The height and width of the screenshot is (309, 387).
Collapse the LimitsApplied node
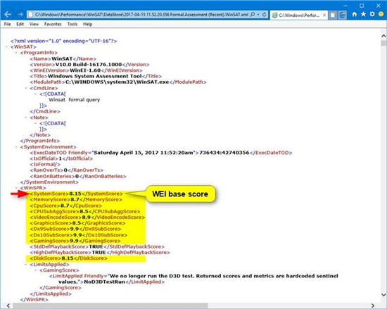pos(26,265)
